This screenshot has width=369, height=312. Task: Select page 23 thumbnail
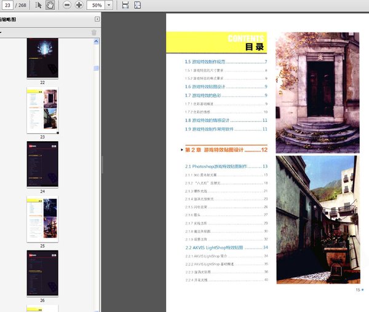[42, 111]
